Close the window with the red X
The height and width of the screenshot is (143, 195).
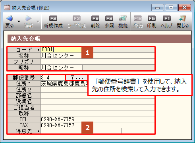click(x=185, y=8)
